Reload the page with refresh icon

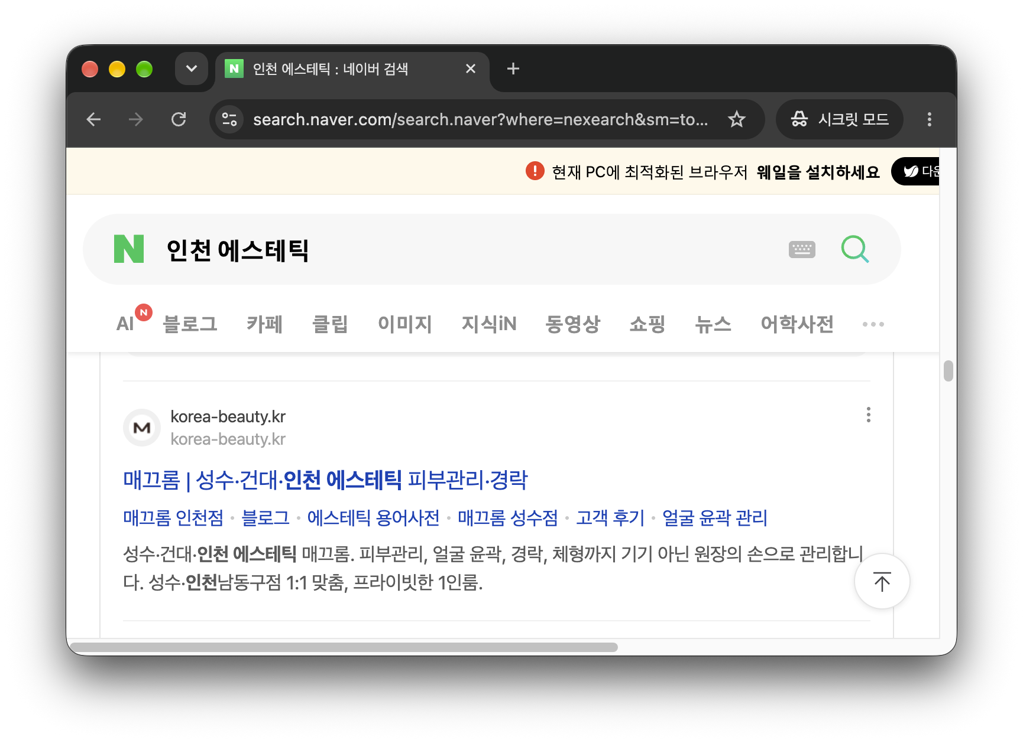pos(179,120)
